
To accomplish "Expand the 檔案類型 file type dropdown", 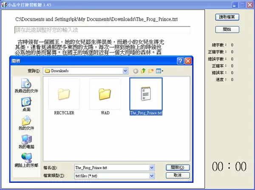I will point(152,176).
